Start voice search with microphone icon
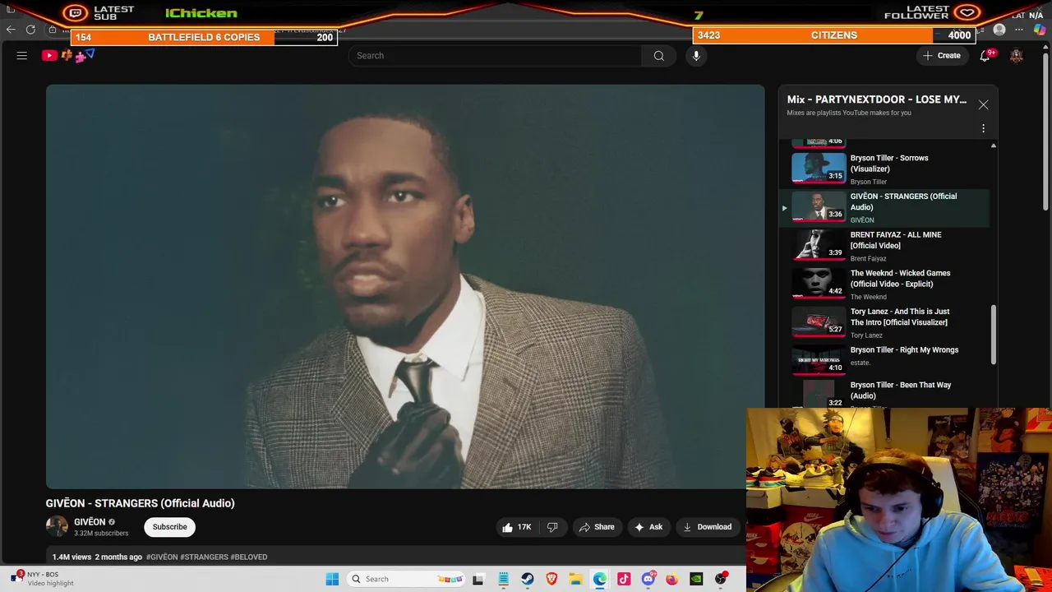Screen dimensions: 1052x592 (696, 55)
